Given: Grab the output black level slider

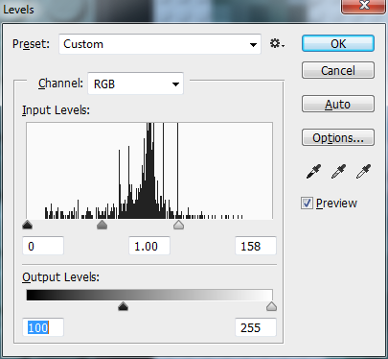Looking at the screenshot, I should coord(123,306).
